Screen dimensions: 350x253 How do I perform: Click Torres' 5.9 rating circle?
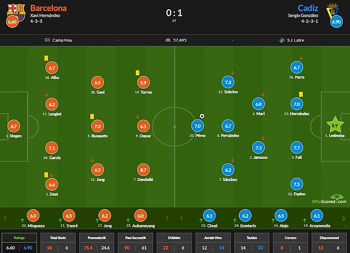(x=143, y=82)
